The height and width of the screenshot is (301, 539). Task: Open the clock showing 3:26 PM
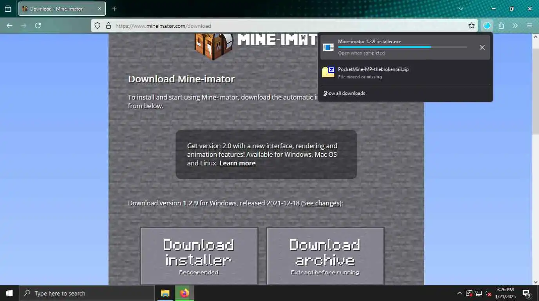tap(505, 293)
